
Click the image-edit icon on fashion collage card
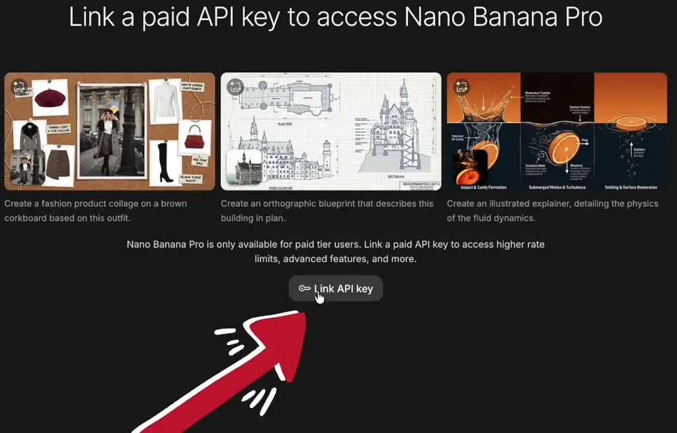[19, 88]
